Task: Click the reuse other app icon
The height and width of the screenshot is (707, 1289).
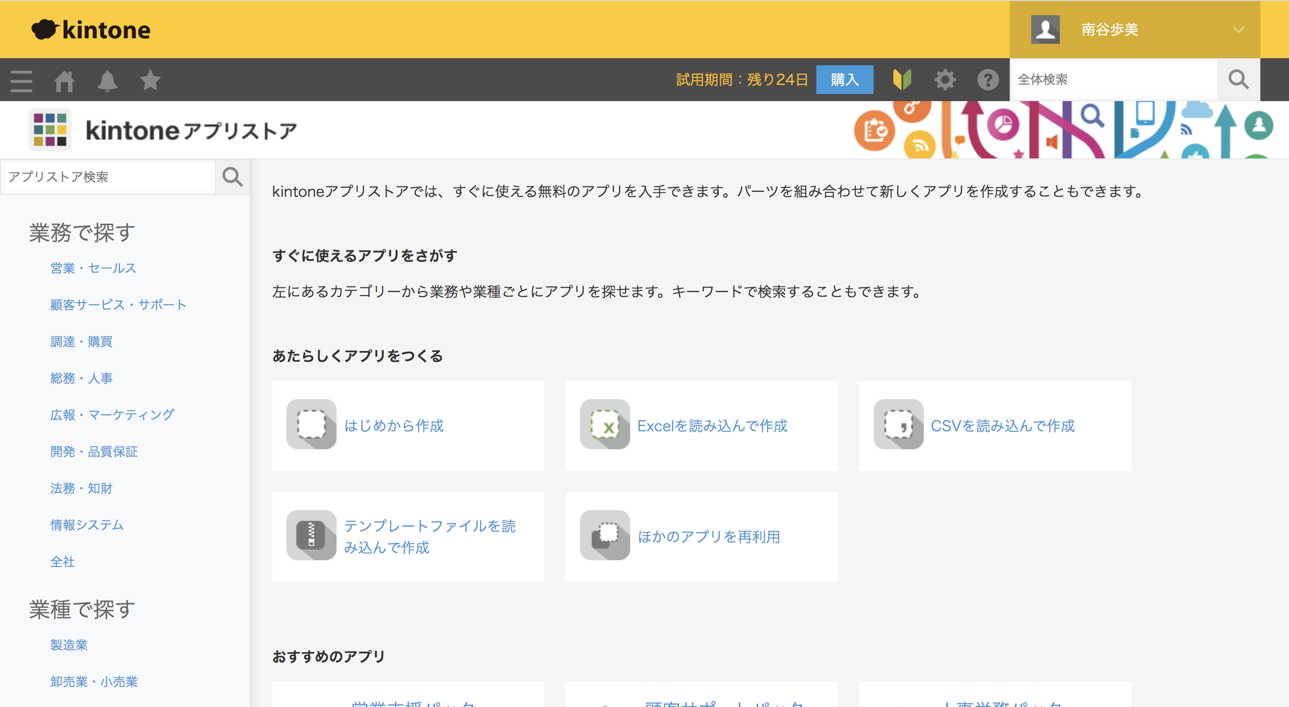Action: [605, 535]
